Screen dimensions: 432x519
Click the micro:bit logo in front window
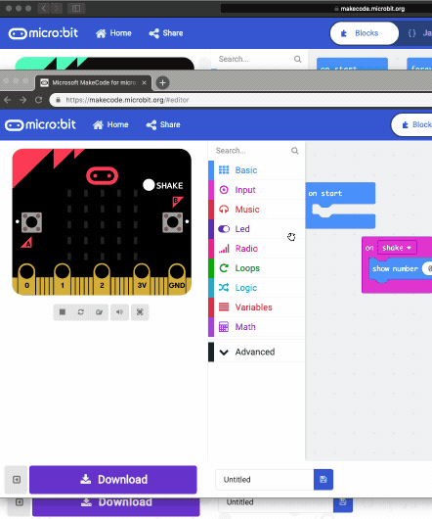pyautogui.click(x=40, y=124)
